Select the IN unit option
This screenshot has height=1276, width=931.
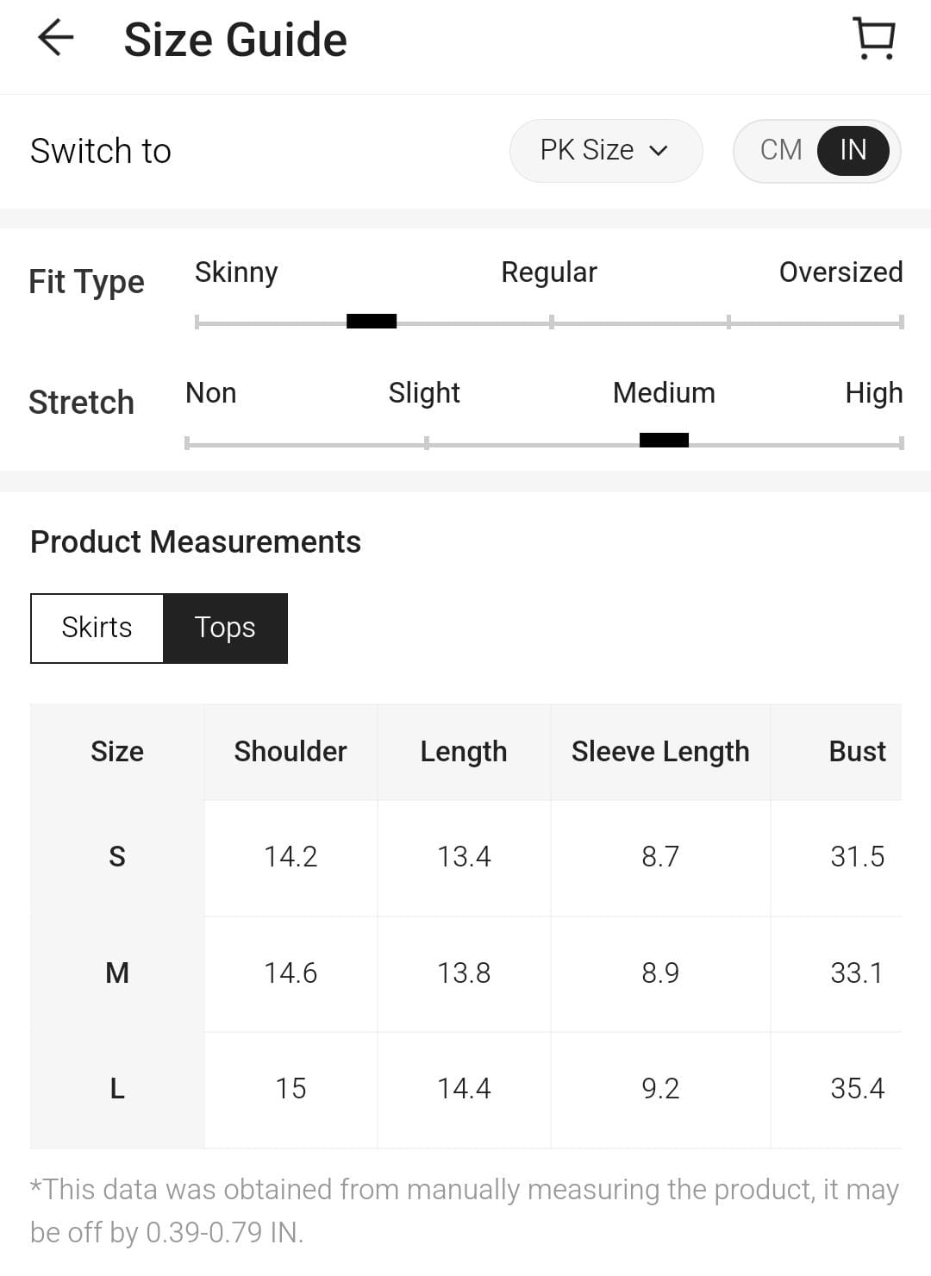click(x=853, y=150)
